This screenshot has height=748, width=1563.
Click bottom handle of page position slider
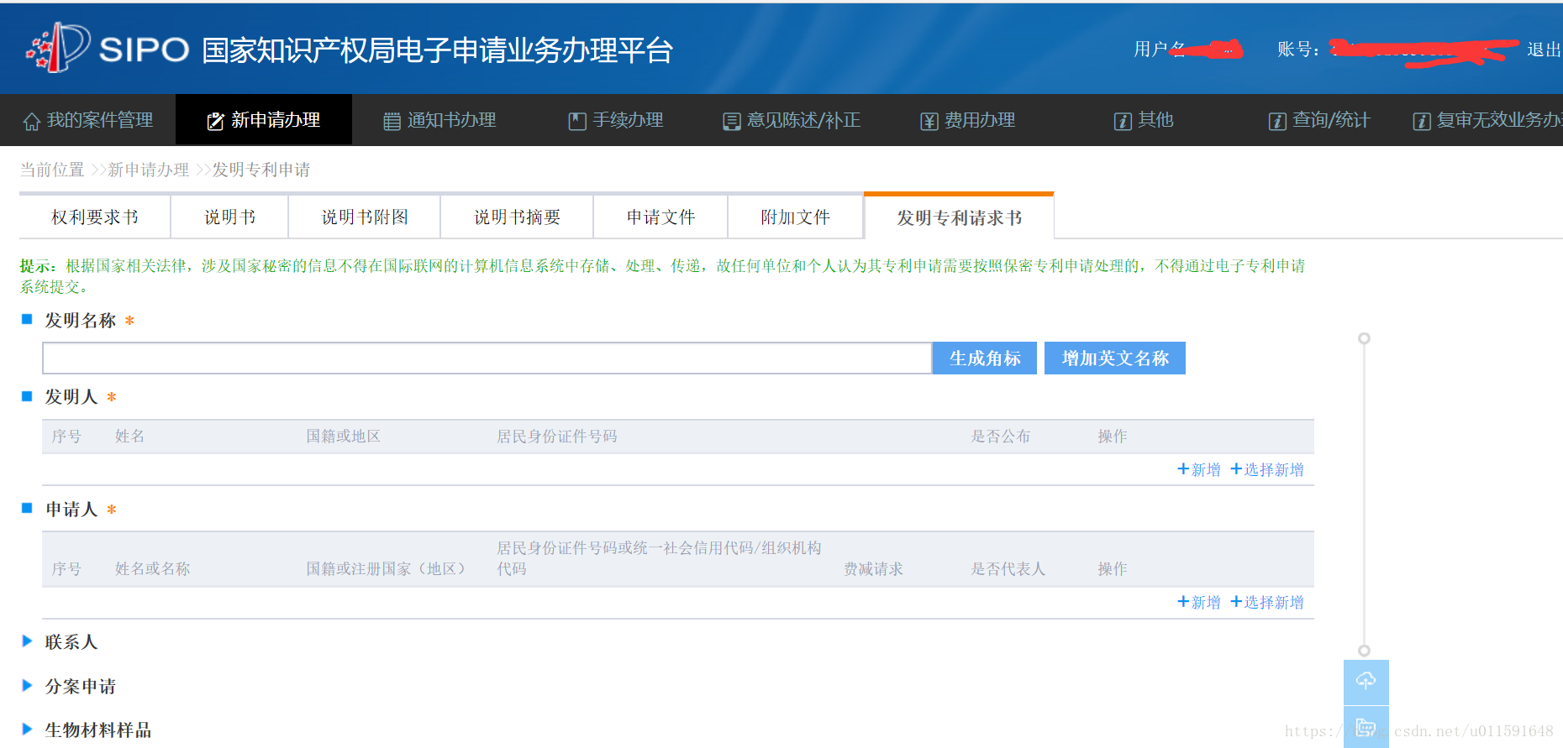(x=1364, y=651)
